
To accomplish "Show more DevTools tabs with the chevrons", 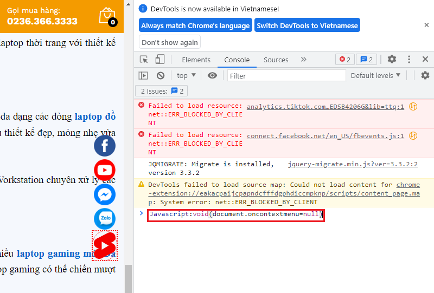I will point(304,60).
